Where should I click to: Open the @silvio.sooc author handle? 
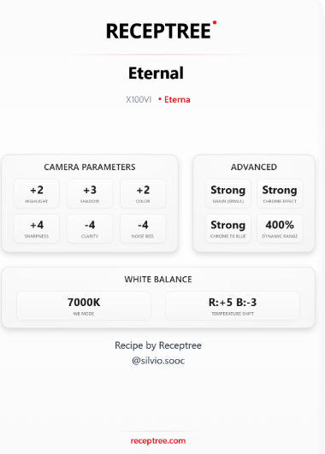[x=158, y=361]
